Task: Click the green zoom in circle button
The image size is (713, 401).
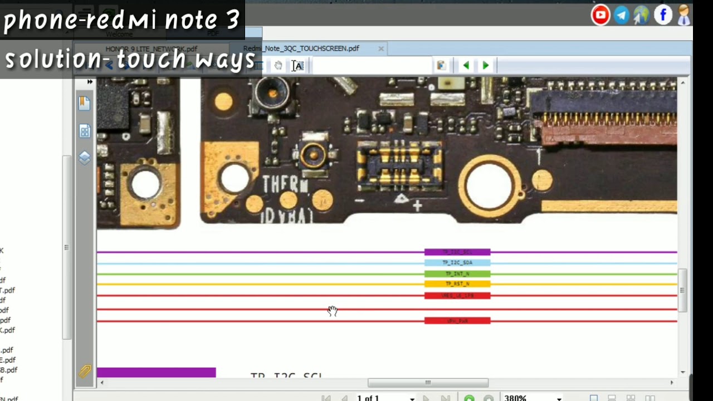Action: (470, 398)
